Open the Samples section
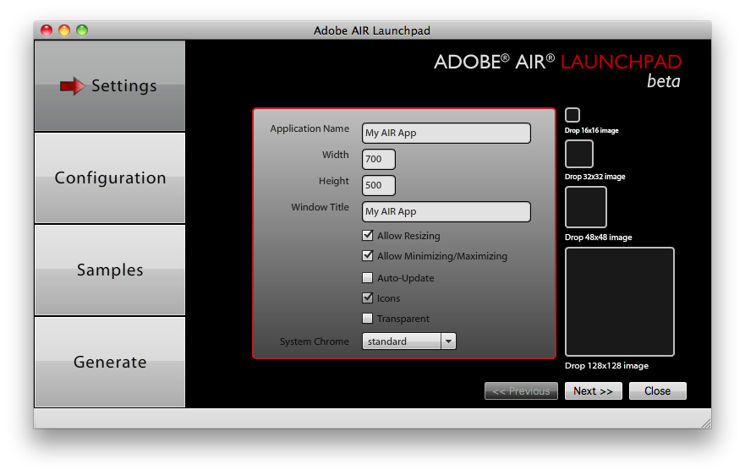 tap(110, 270)
